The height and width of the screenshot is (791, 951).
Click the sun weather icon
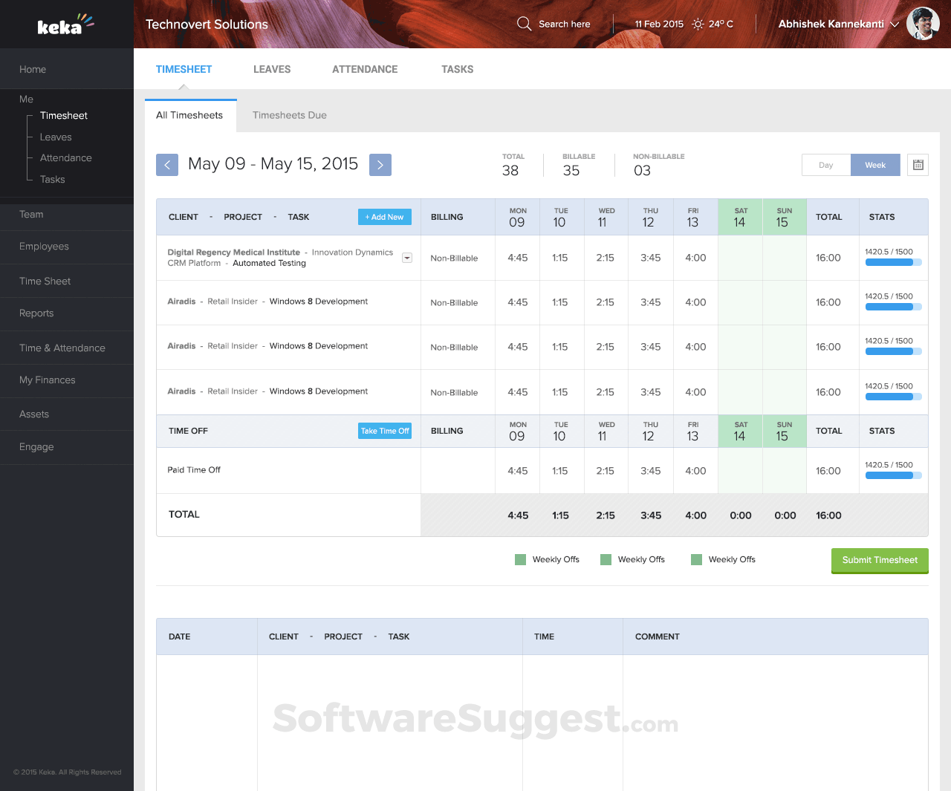(x=698, y=24)
